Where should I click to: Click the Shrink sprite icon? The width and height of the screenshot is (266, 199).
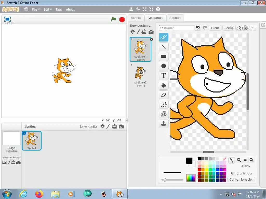tap(151, 9)
